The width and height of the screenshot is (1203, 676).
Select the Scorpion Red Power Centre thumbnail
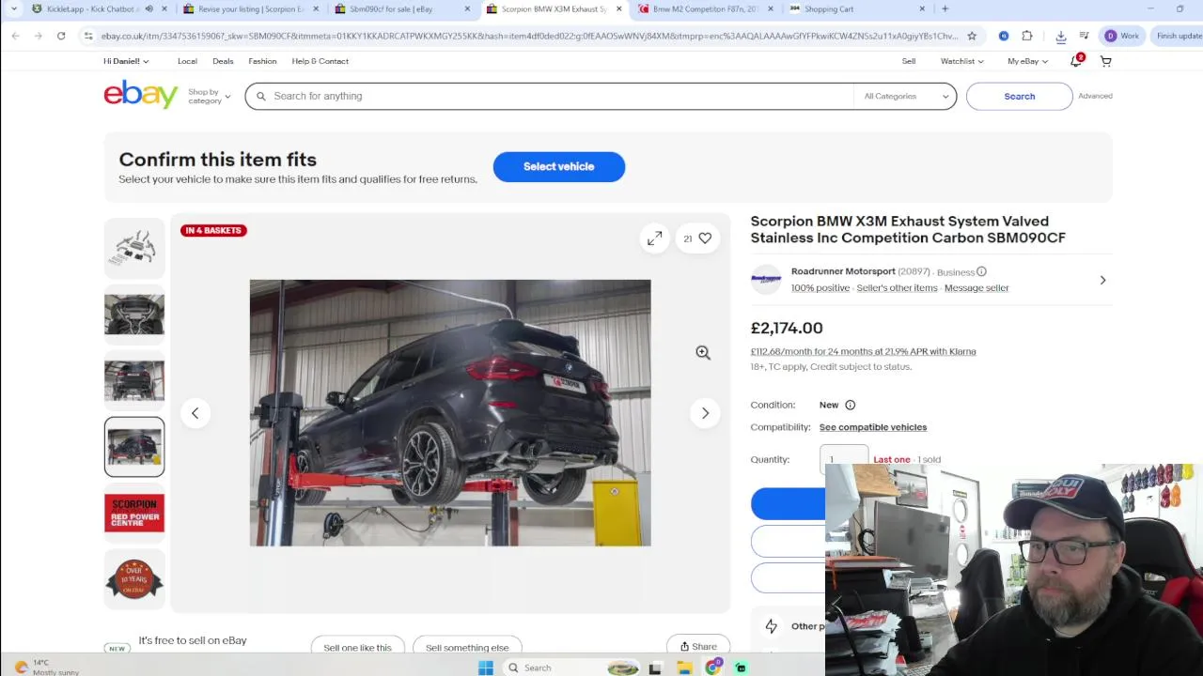134,514
